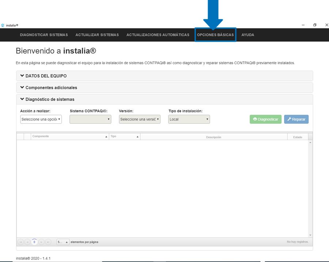Sort by the Componente column arrow
Screen dimensions: 329x262
106,136
